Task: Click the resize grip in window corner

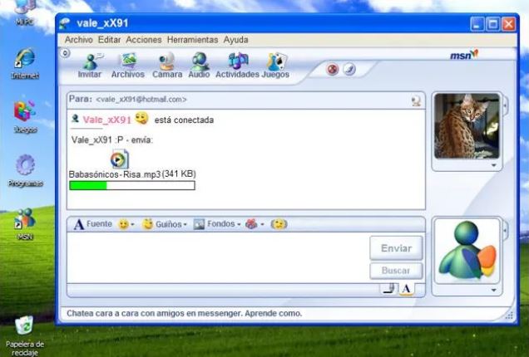Action: 509,315
